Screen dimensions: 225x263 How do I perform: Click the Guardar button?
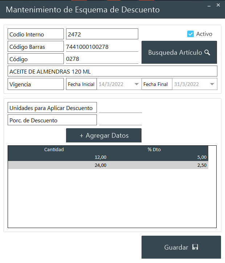[181, 247]
